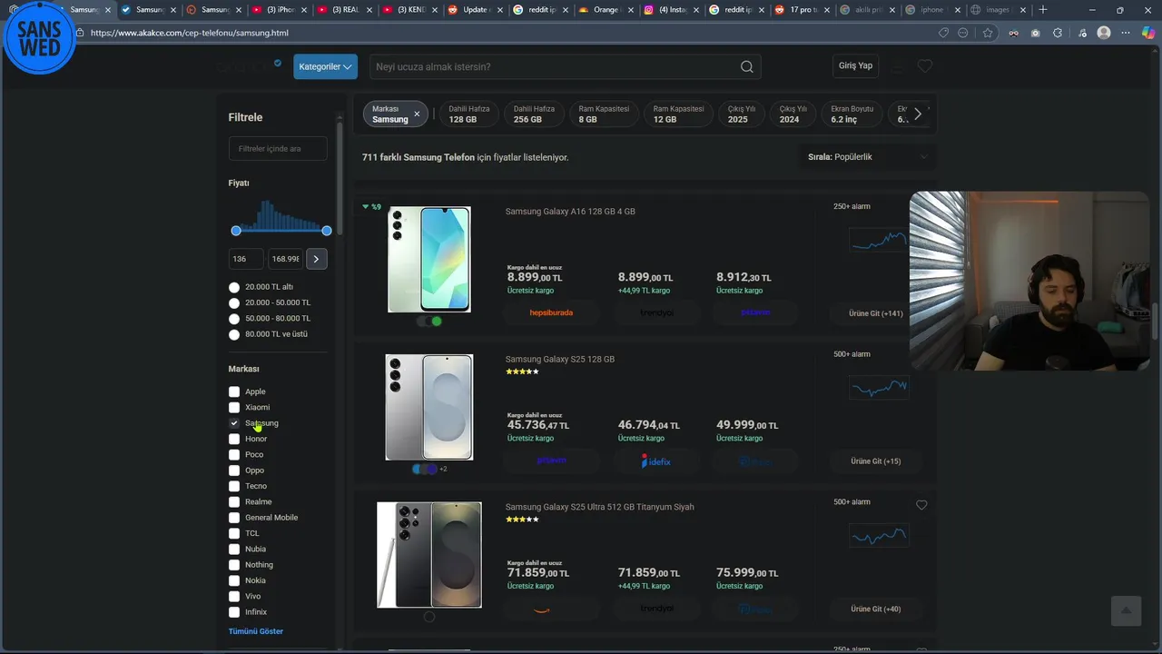The height and width of the screenshot is (654, 1162).
Task: Switch to the images browser tab
Action: click(x=998, y=10)
